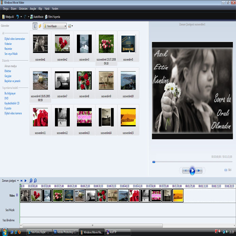Zoom out on the timeline
Image resolution: width=236 pixels, height=236 pixels.
(35, 181)
